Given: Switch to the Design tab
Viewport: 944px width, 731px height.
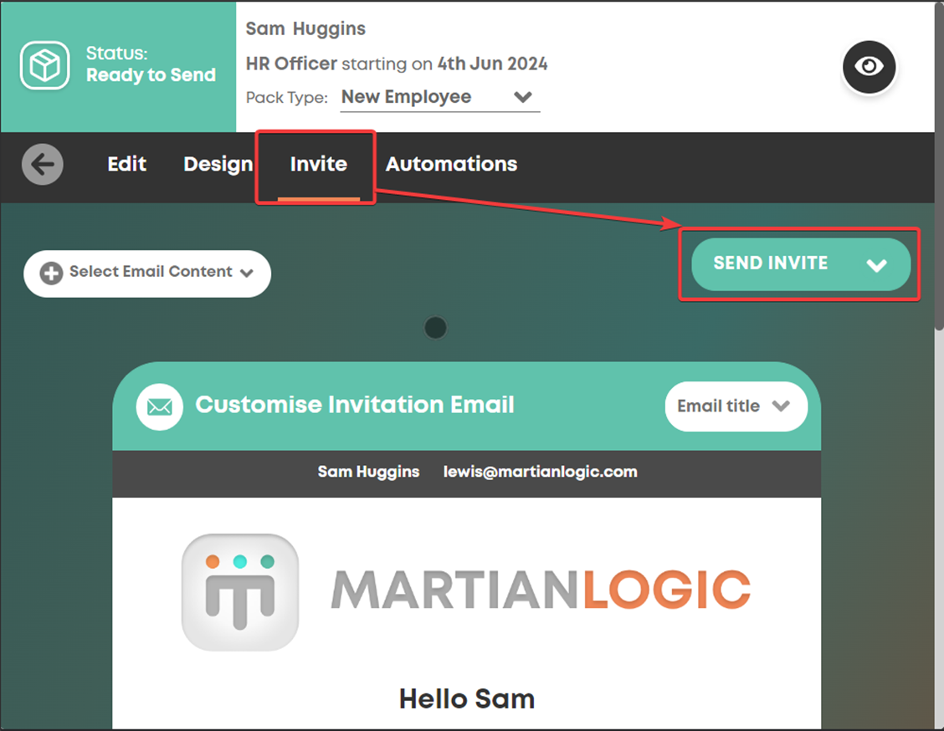Looking at the screenshot, I should [x=218, y=164].
